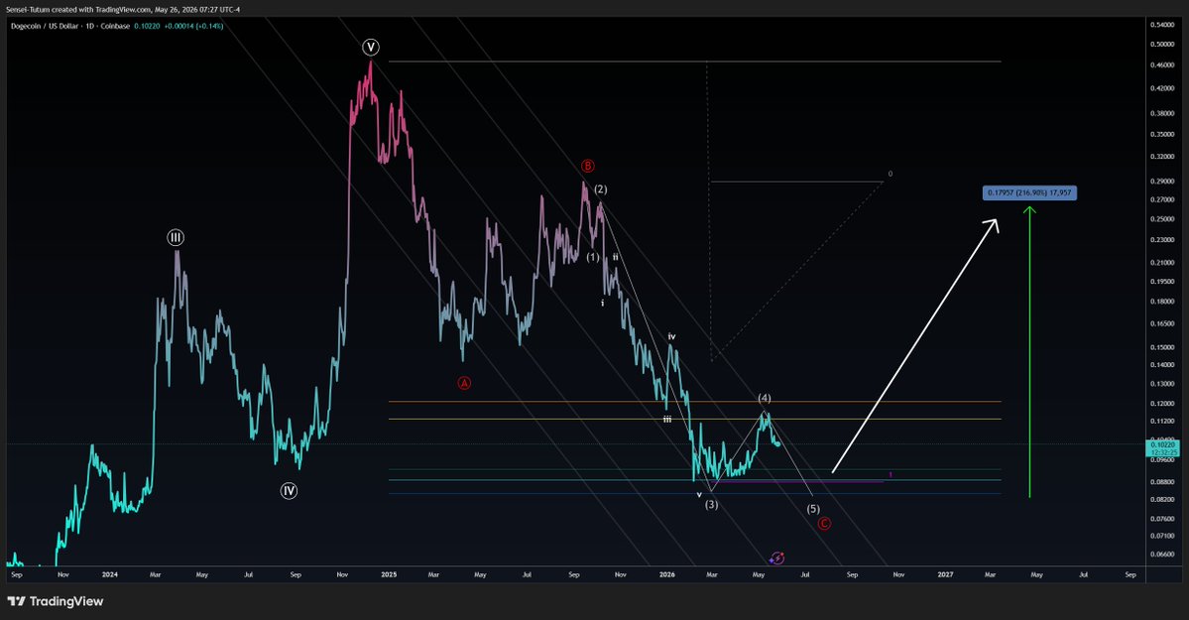This screenshot has height=620, width=1189.
Task: Select the red circled A wave label
Action: tap(464, 383)
